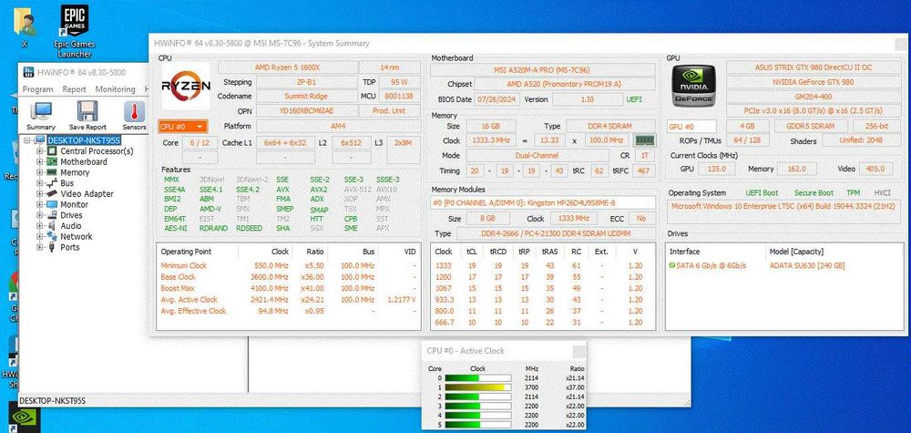Click the NVIDIA GeForce GPU logo
The height and width of the screenshot is (433, 911).
tap(693, 86)
